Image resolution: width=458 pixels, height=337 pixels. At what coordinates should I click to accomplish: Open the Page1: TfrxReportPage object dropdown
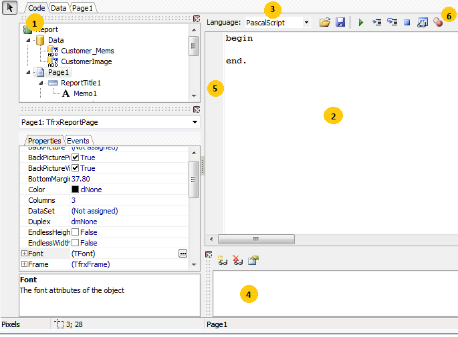(x=195, y=122)
